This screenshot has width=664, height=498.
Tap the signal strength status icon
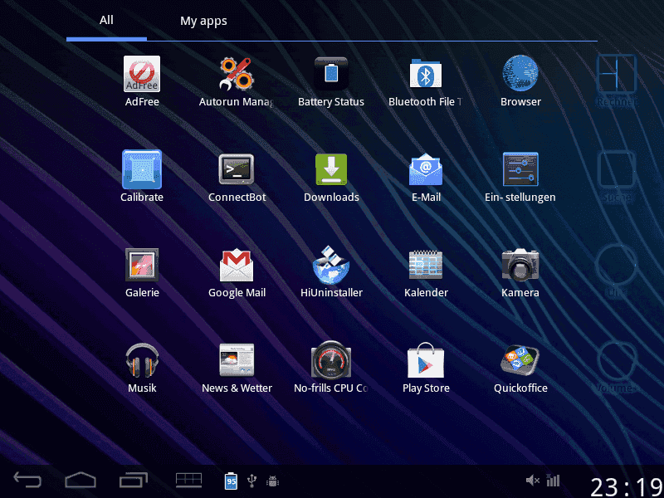tap(553, 481)
